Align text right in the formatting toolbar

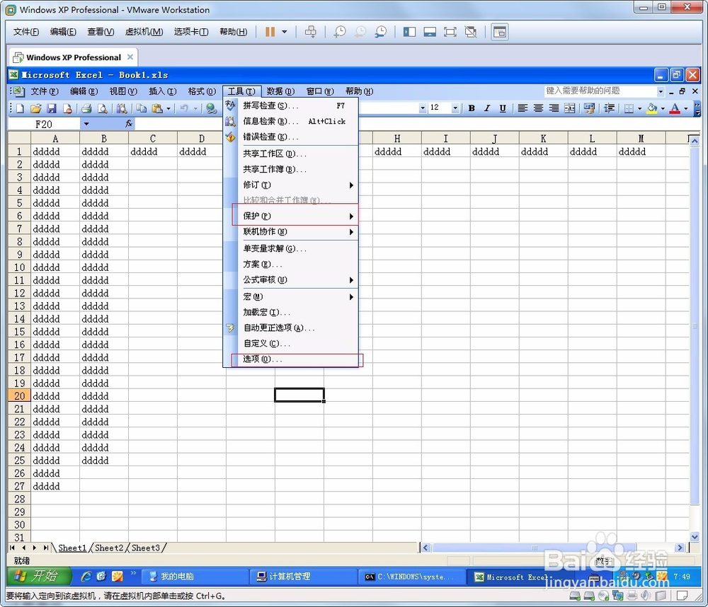[554, 108]
